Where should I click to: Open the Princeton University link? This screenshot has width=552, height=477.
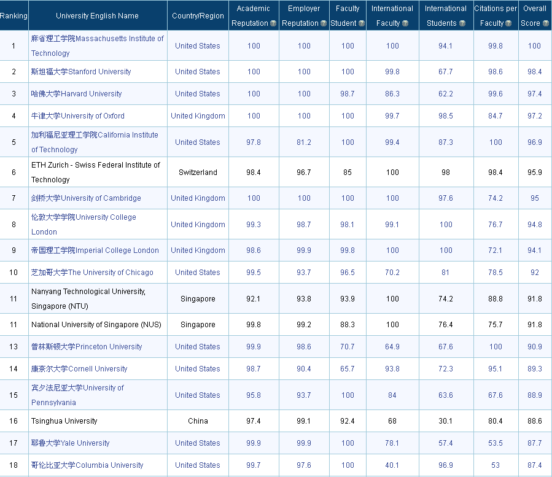87,347
